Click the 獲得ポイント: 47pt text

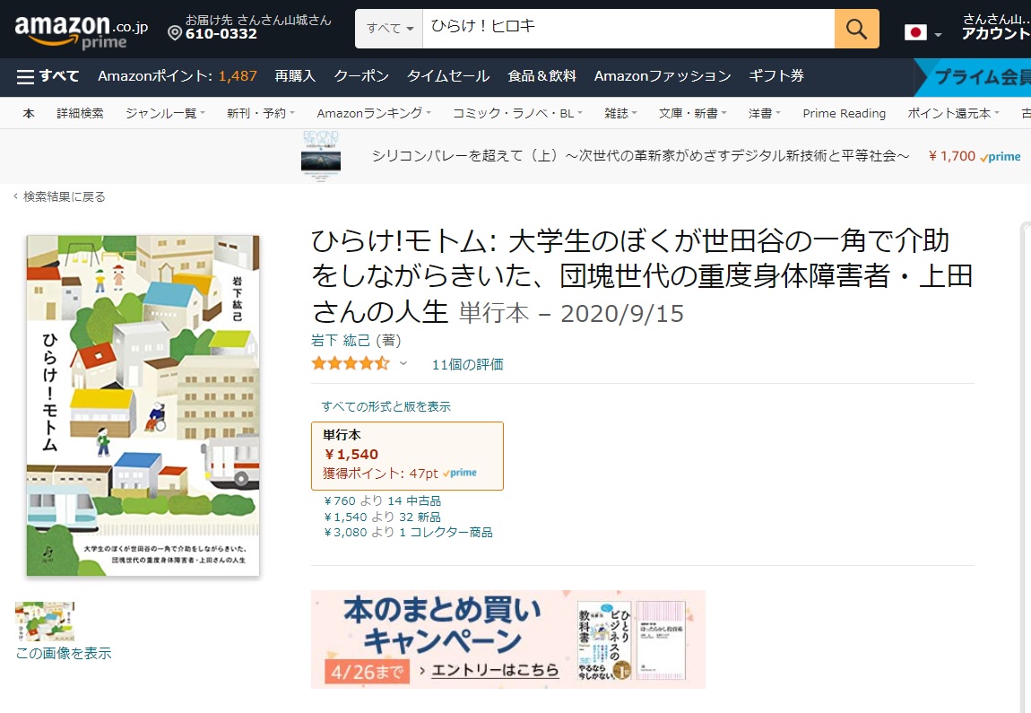380,474
